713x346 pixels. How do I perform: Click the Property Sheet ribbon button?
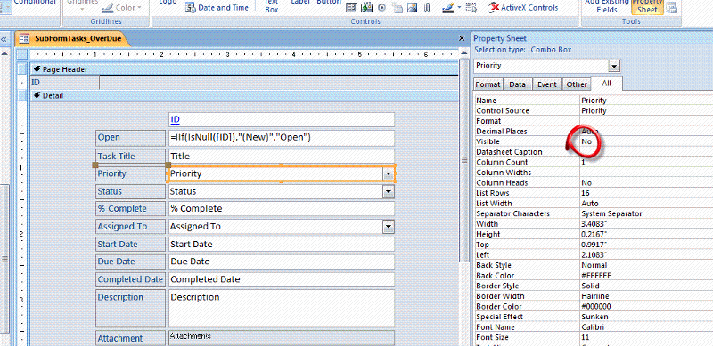coord(647,6)
